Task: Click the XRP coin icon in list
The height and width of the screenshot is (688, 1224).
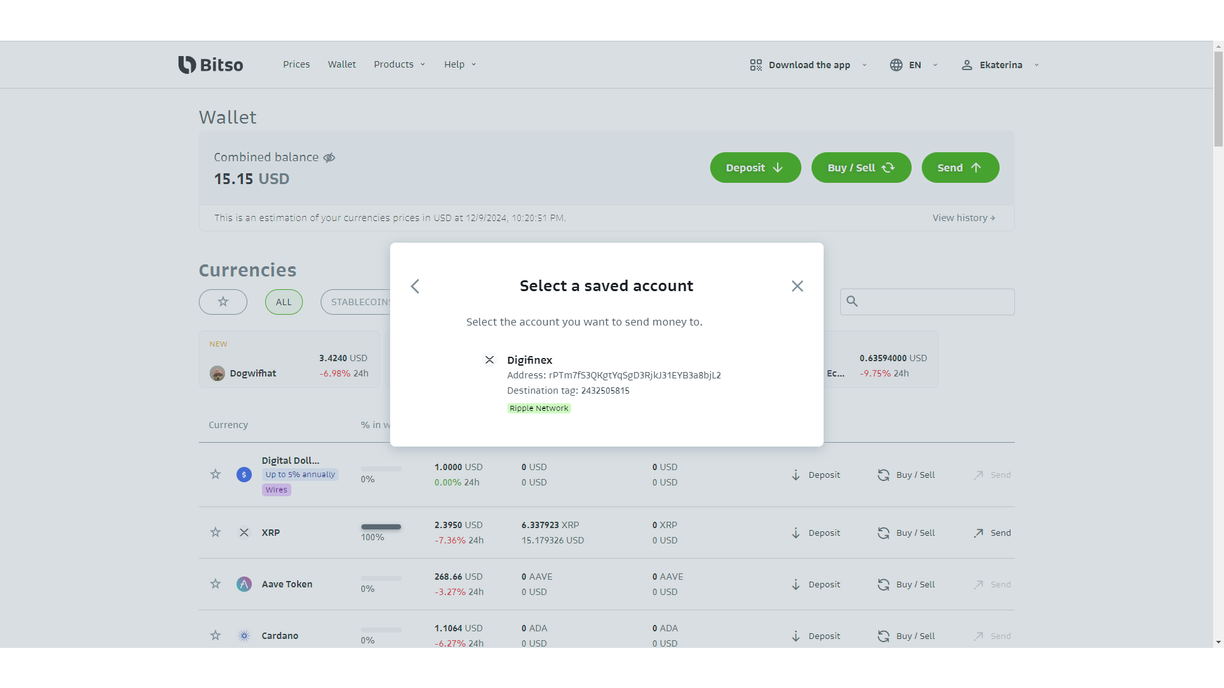Action: (x=244, y=533)
